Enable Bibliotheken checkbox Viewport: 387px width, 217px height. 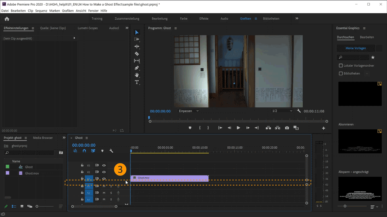coord(341,74)
